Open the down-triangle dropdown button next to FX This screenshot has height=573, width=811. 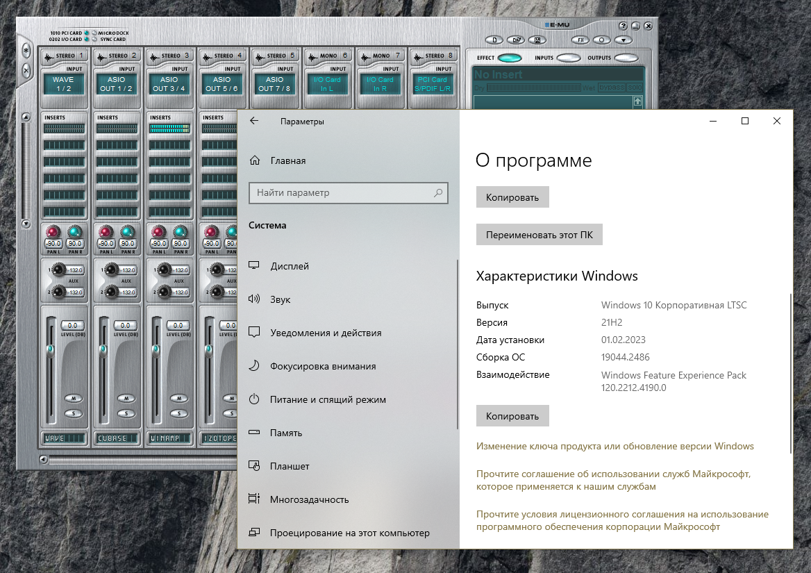(624, 40)
